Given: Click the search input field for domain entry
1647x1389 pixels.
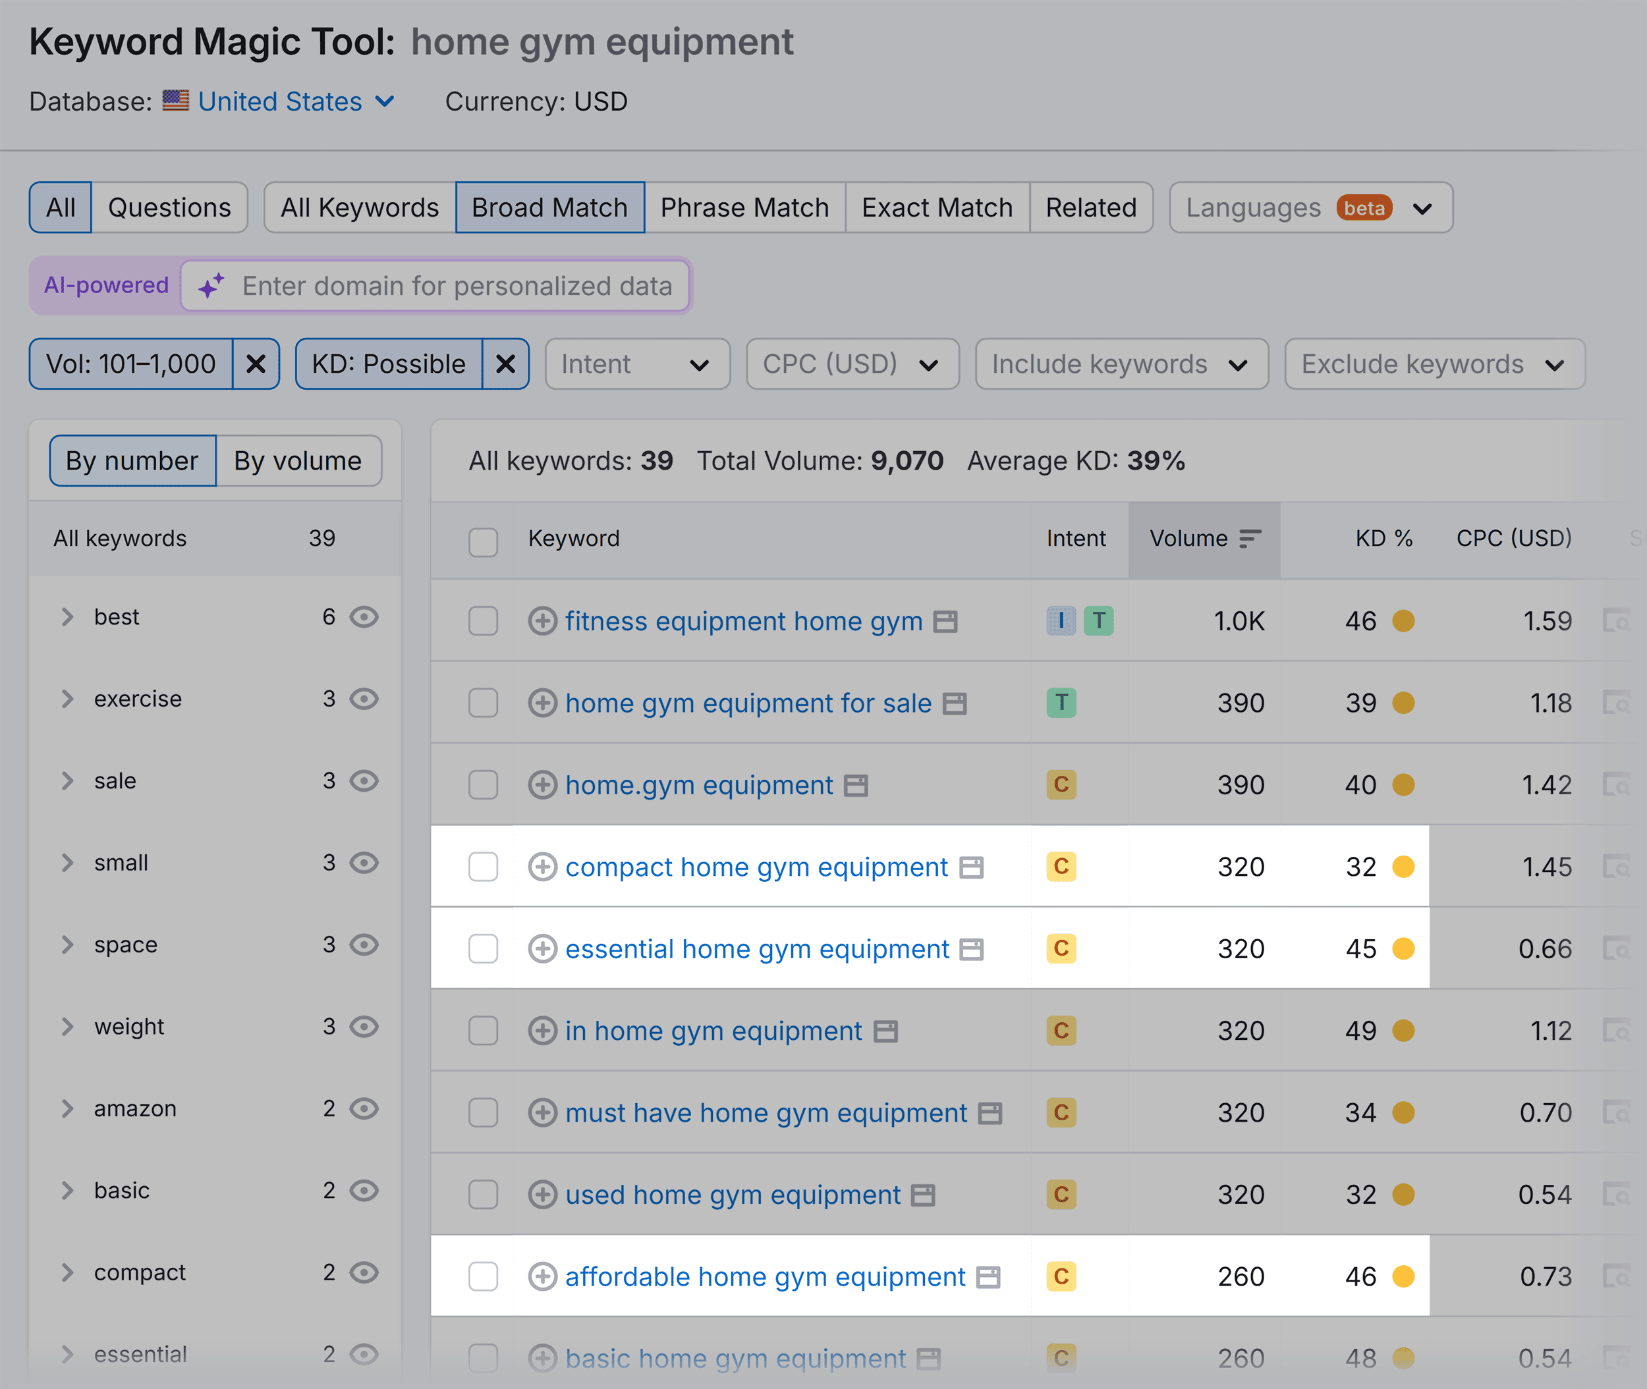Looking at the screenshot, I should pyautogui.click(x=456, y=286).
